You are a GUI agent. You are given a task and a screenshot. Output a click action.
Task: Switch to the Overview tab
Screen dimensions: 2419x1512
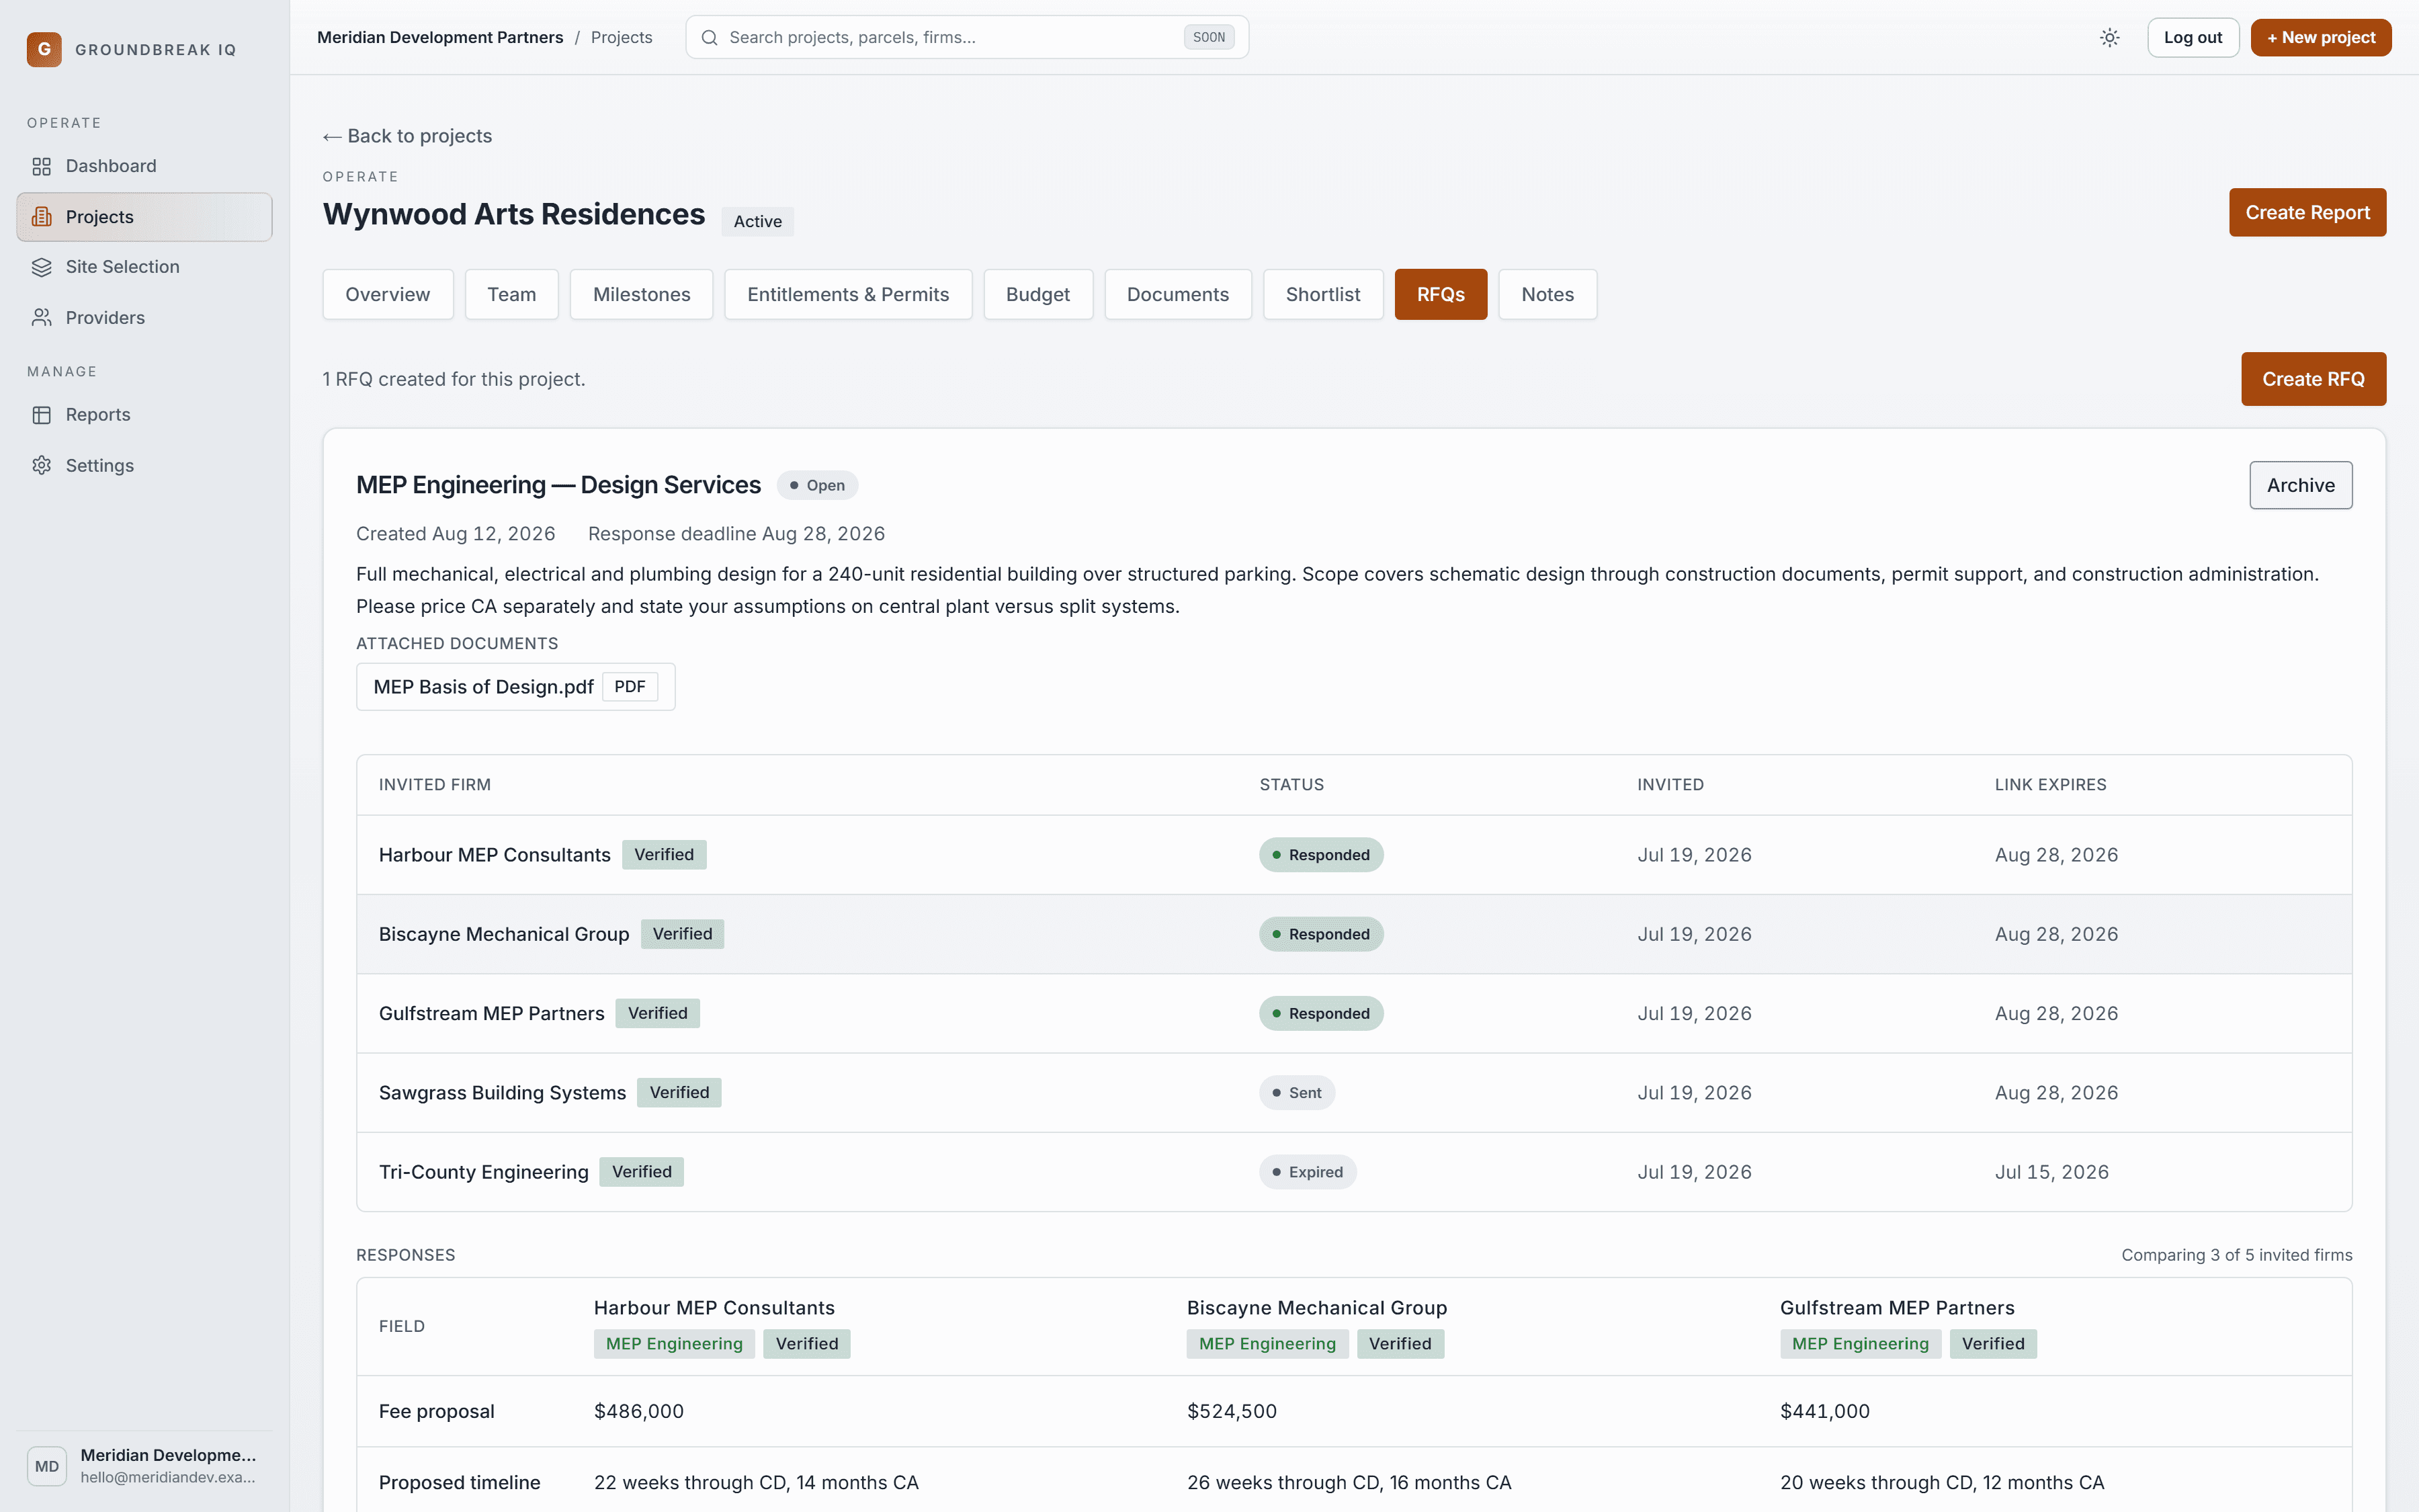(388, 295)
